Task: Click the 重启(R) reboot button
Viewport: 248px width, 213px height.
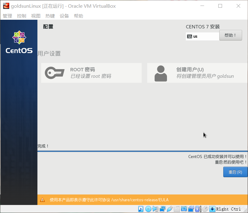Action: coord(235,172)
